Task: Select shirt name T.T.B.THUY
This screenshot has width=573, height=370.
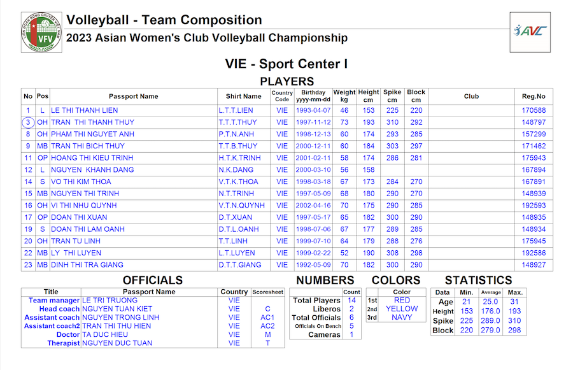Action: [238, 146]
